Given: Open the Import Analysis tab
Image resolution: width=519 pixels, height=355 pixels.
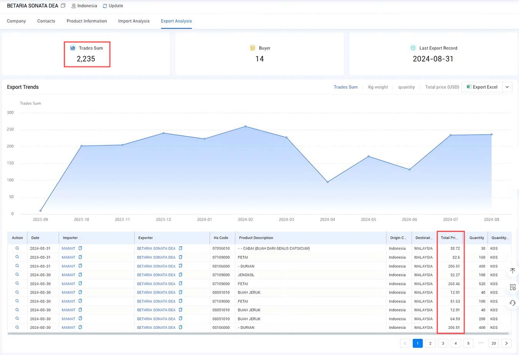Looking at the screenshot, I should [x=134, y=21].
